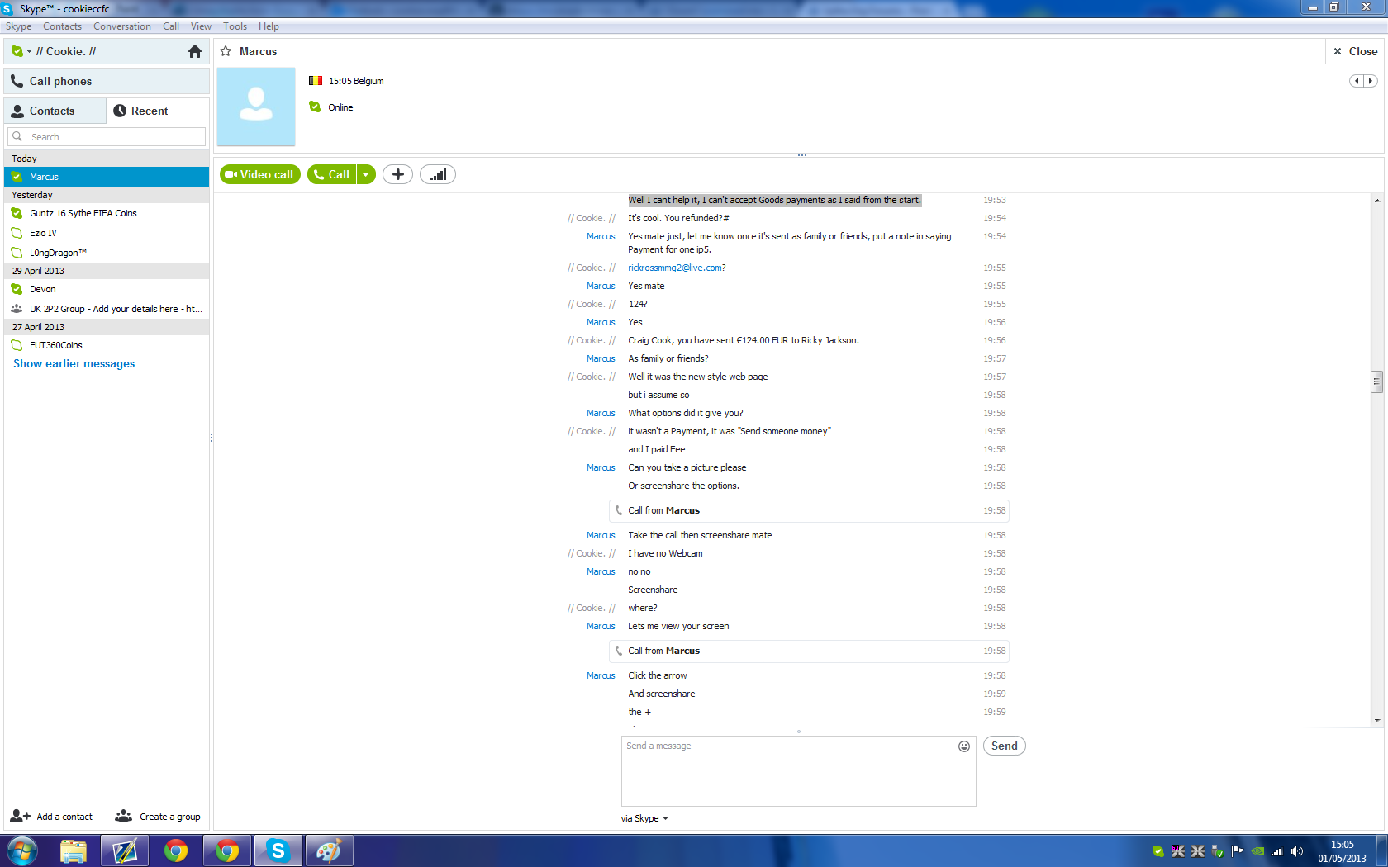1388x867 pixels.
Task: Click Add a contact
Action: [x=55, y=817]
